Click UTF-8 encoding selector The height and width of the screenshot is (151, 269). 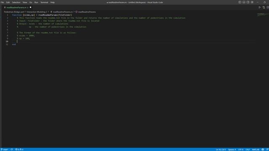click(240, 149)
